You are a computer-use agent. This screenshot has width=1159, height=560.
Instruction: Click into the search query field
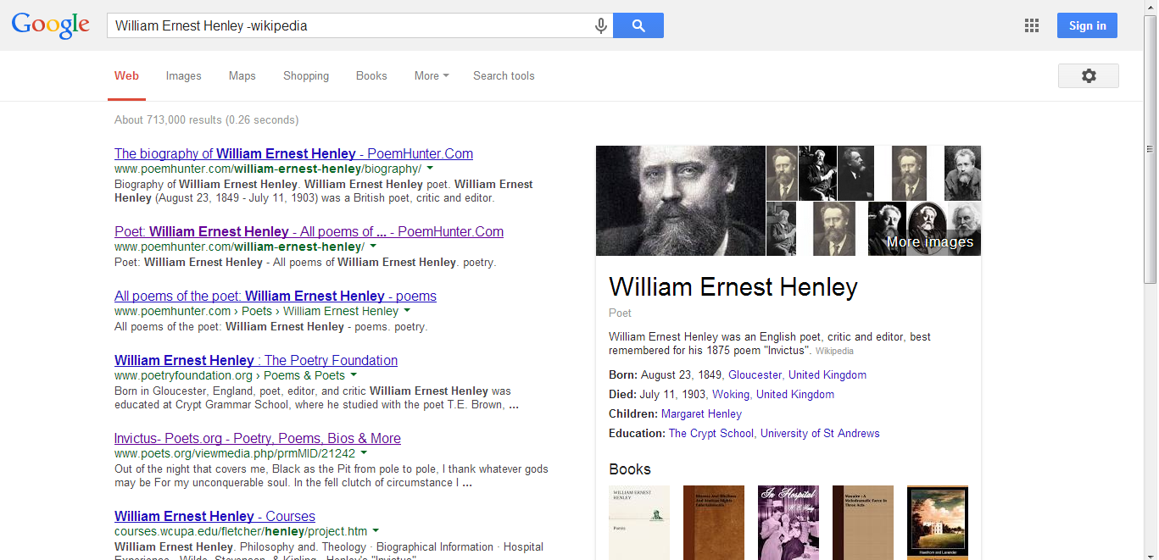tap(348, 26)
